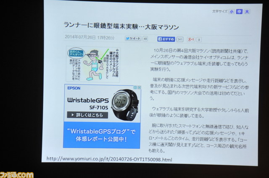The width and height of the screenshot is (269, 178).
Task: Open the runner wearable illustration thumbnail
Action: 93,64
